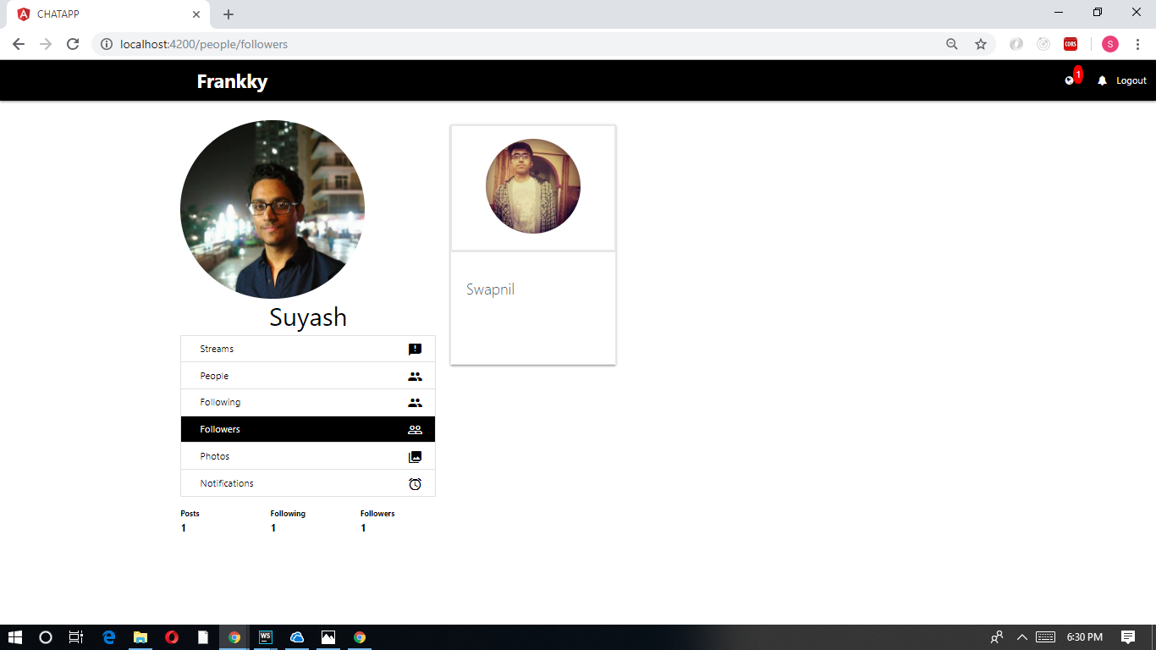Screen dimensions: 1156x650
Task: Open Chrome's three-dot menu
Action: click(1137, 43)
